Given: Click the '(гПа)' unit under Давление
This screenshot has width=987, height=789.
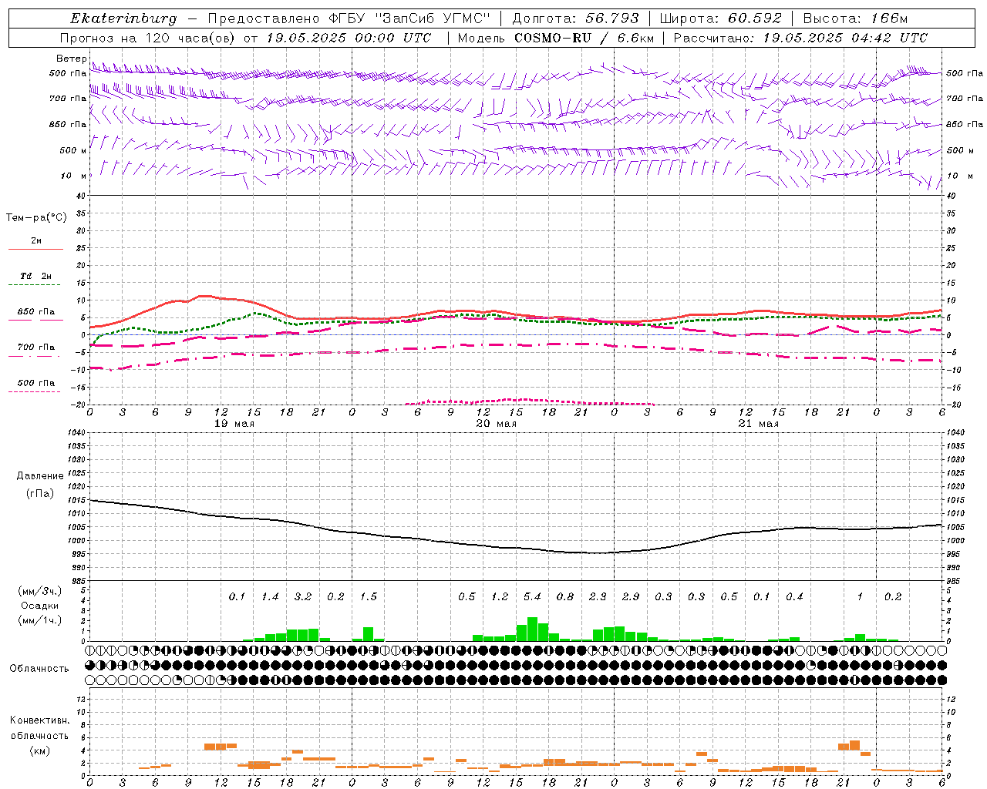Looking at the screenshot, I should (x=40, y=493).
